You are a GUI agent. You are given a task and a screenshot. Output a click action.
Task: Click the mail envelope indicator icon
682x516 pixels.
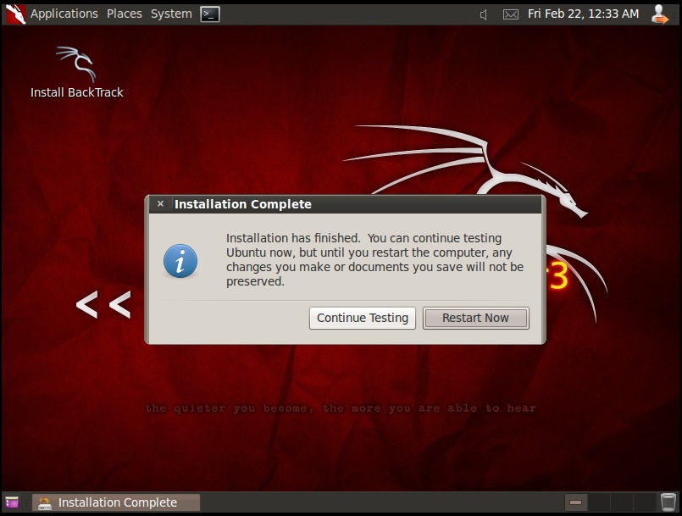pyautogui.click(x=510, y=14)
